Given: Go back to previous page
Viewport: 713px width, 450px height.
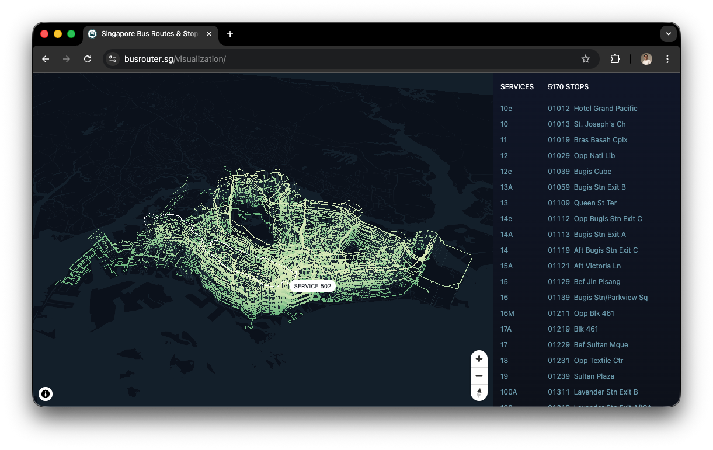Looking at the screenshot, I should (46, 59).
